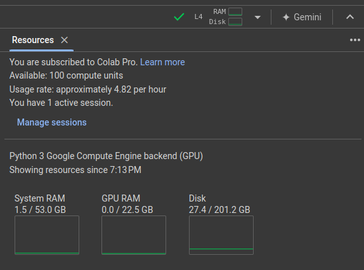Click the green connected checkmark icon

[179, 17]
